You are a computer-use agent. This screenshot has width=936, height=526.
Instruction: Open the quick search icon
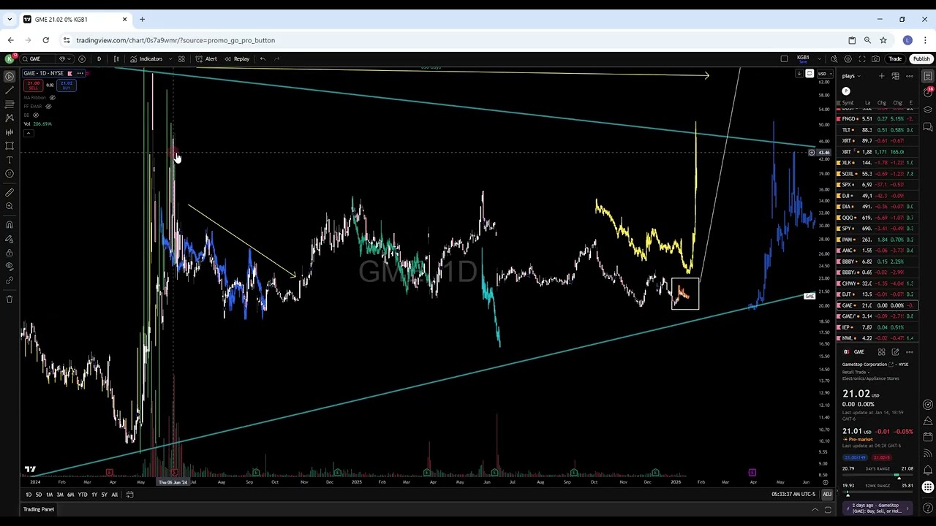(x=834, y=58)
